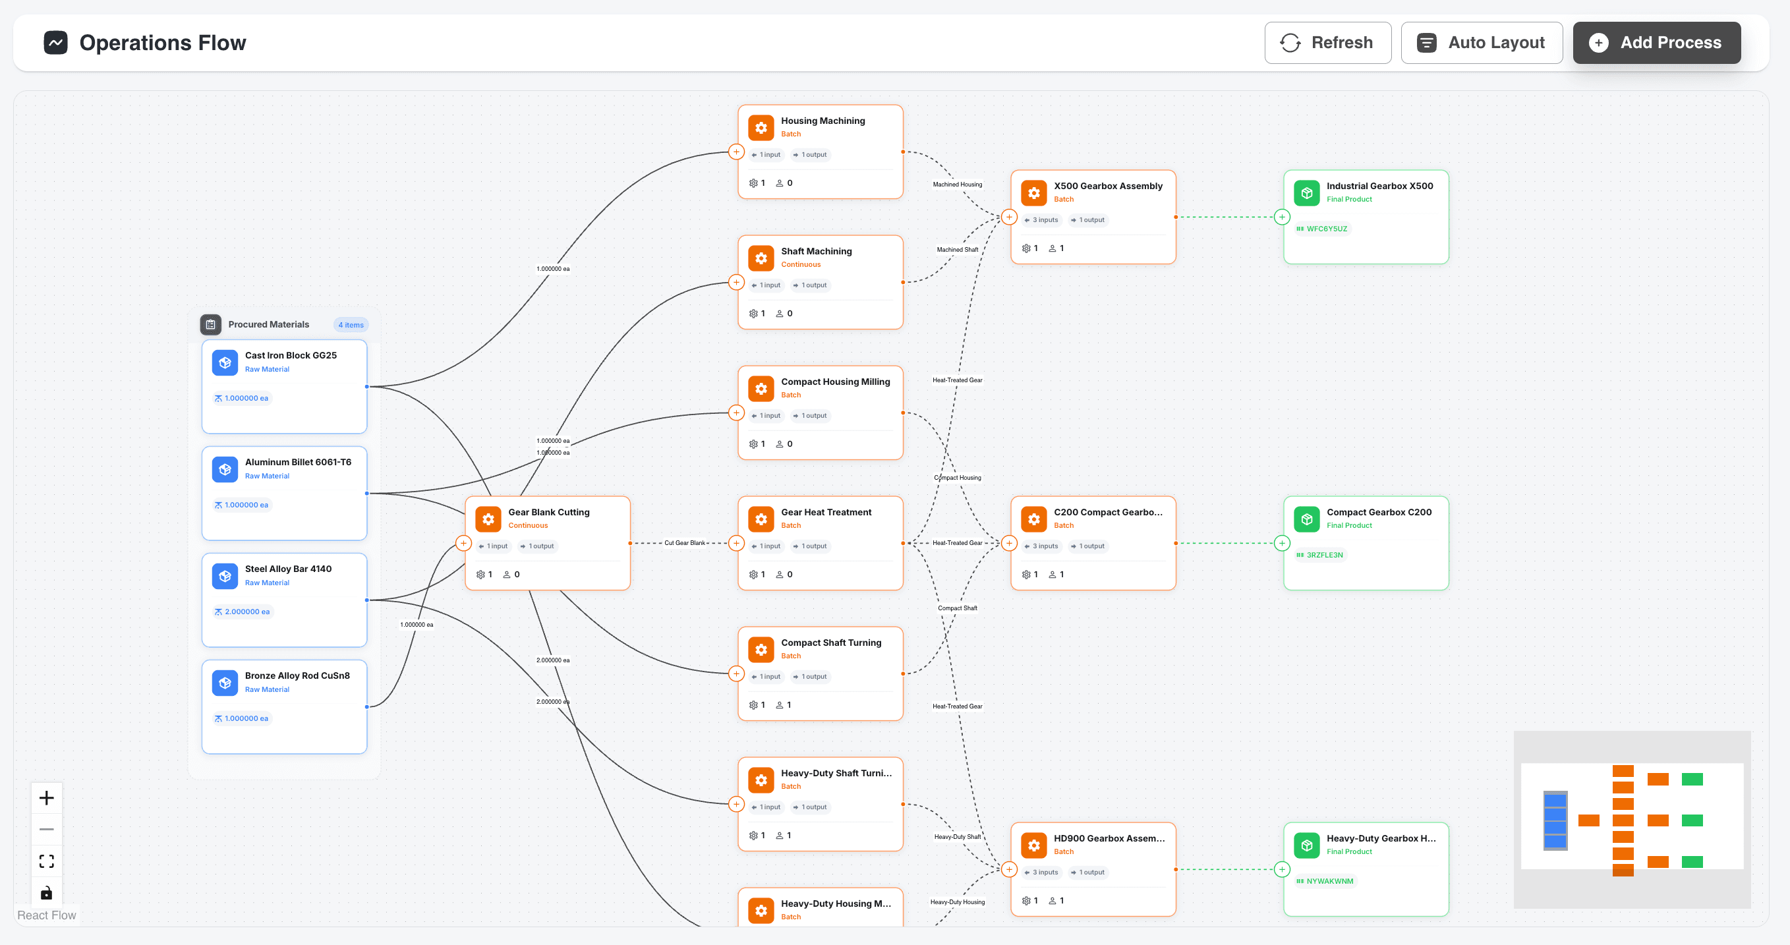
Task: Click plus handle on X500 Gearbox Assembly
Action: coord(1009,217)
